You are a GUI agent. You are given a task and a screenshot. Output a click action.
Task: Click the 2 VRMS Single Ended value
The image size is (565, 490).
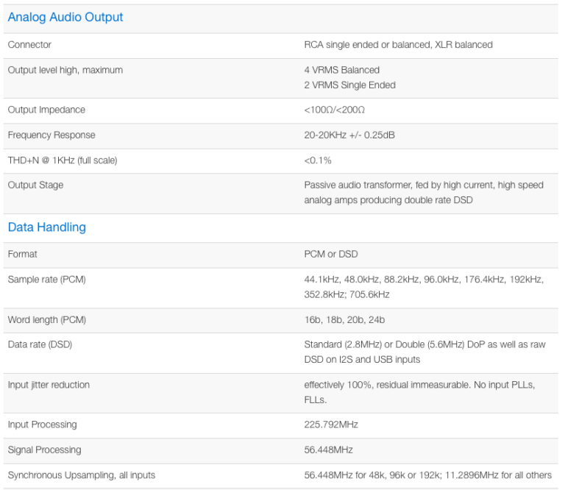coord(349,85)
